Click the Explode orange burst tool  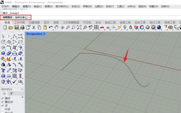point(9,59)
